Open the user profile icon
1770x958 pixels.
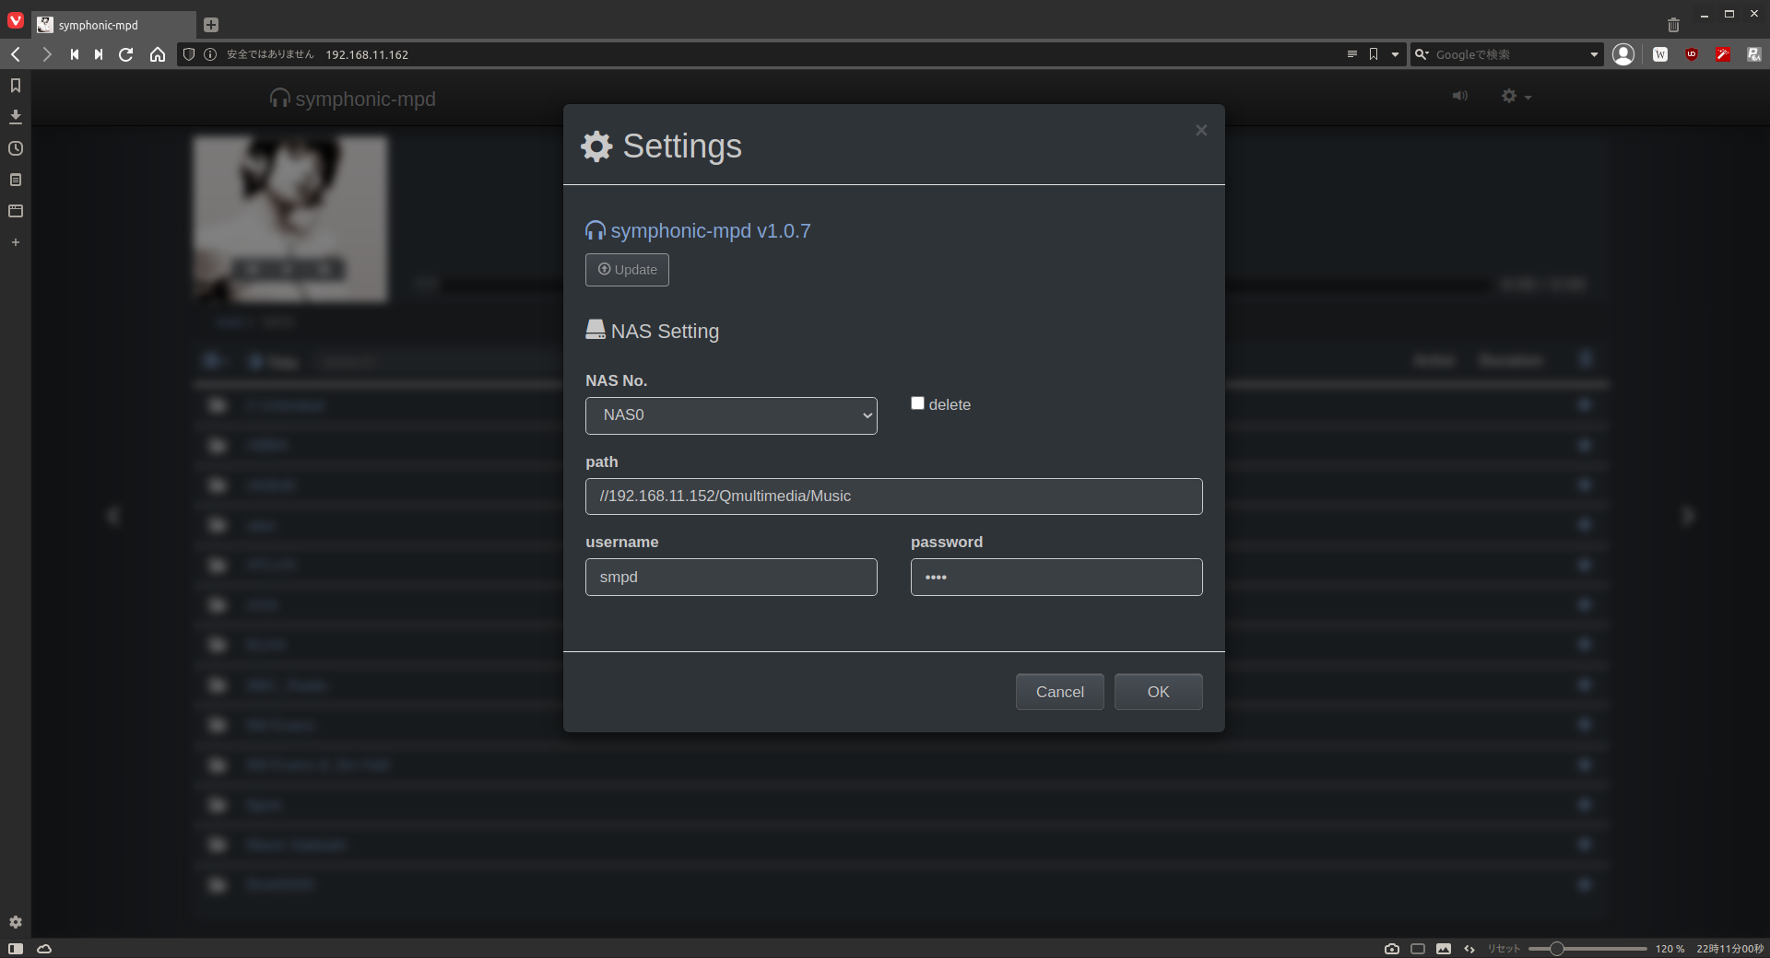[1623, 54]
